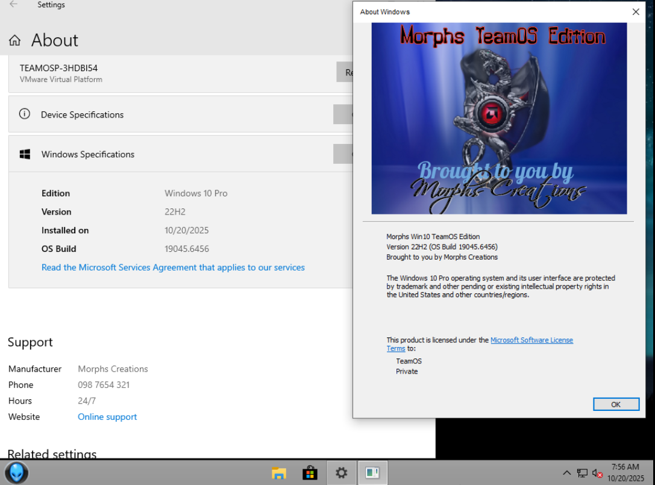Click the Related settings heading
Screen dimensions: 655x485
pyautogui.click(x=52, y=454)
